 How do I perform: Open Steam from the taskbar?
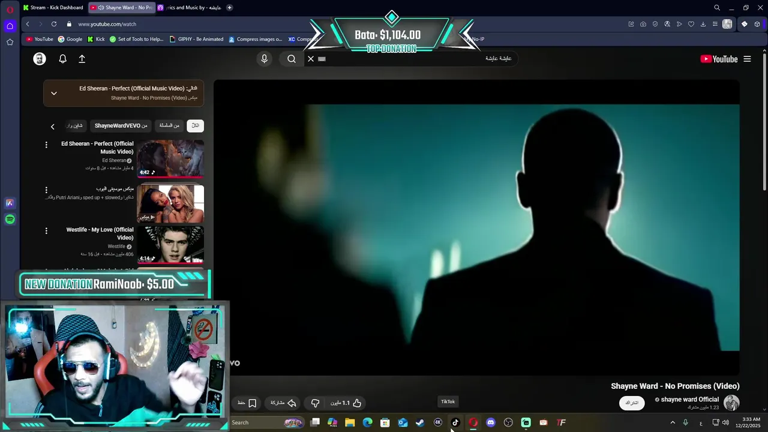click(420, 422)
